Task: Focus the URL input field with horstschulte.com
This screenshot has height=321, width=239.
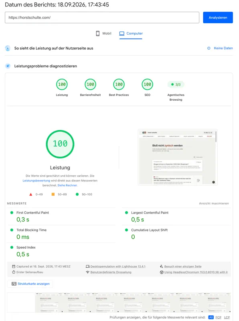Action: tap(102, 18)
